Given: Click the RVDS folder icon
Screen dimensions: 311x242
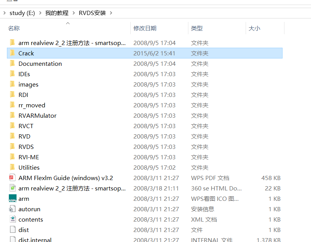Looking at the screenshot, I should click(x=12, y=147).
